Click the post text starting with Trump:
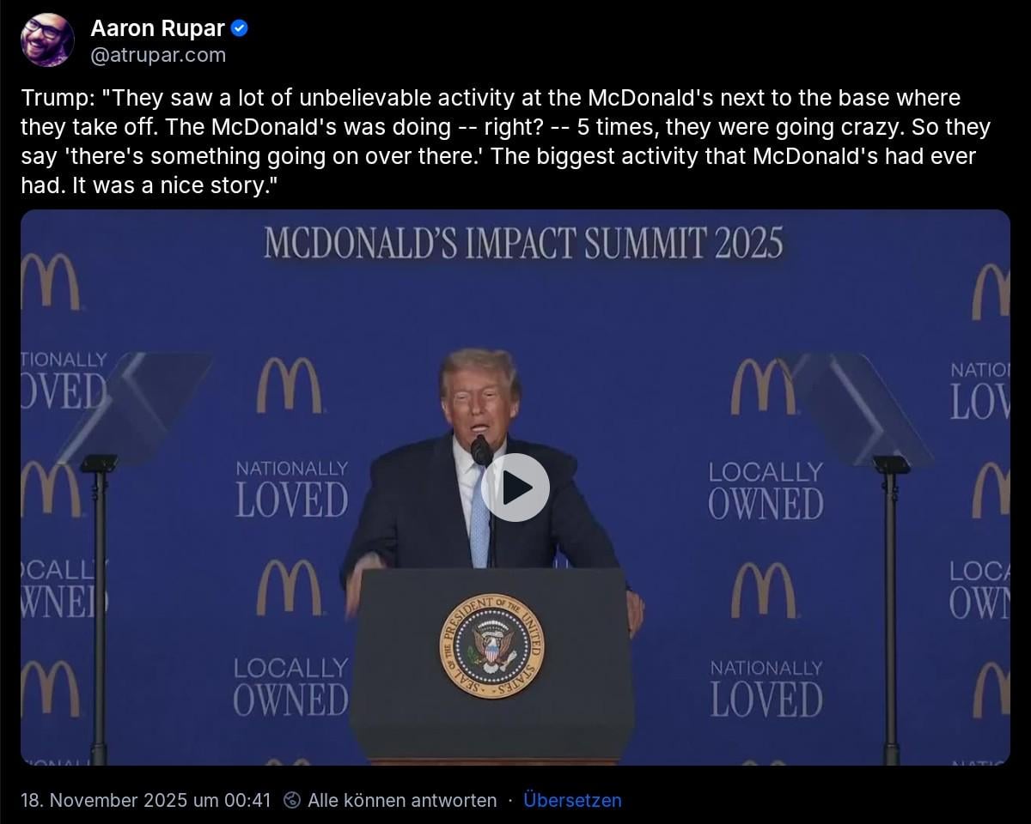Screen dimensions: 1031x824 coord(506,142)
